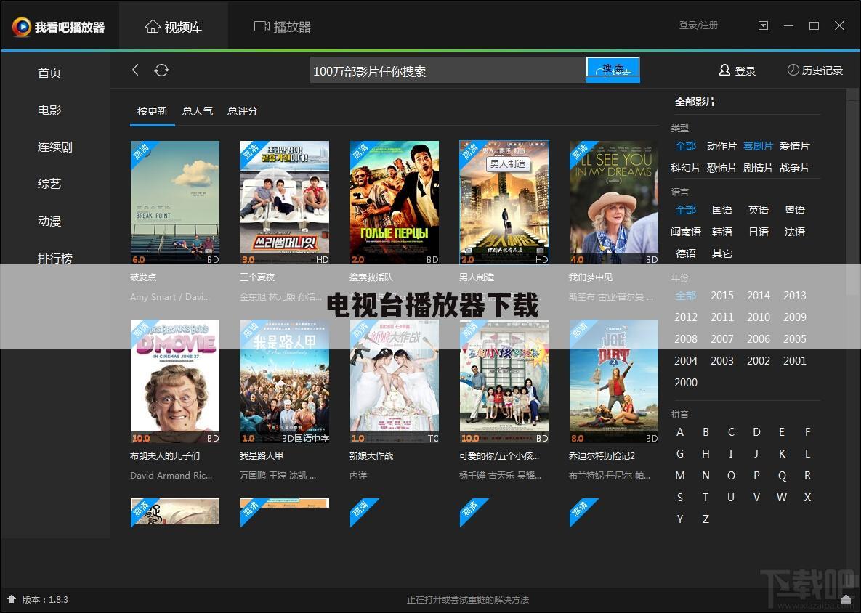Open the Joe Dirt 2 poster
861x613 pixels.
614,381
